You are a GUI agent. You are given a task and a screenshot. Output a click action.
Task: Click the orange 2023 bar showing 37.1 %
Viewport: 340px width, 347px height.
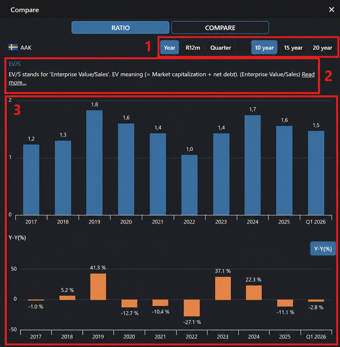223,288
